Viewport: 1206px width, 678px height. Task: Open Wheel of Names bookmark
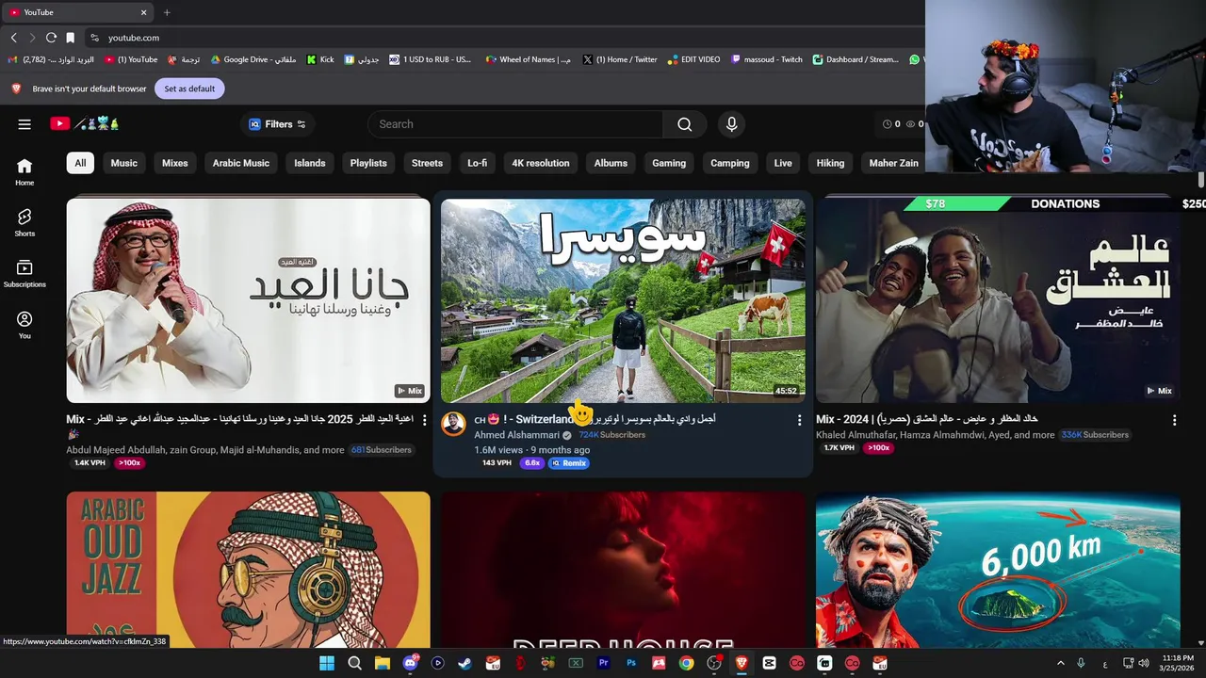(x=529, y=59)
